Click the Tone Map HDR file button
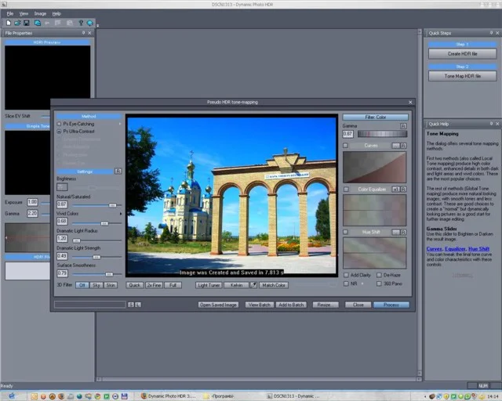The width and height of the screenshot is (502, 401). (x=463, y=76)
